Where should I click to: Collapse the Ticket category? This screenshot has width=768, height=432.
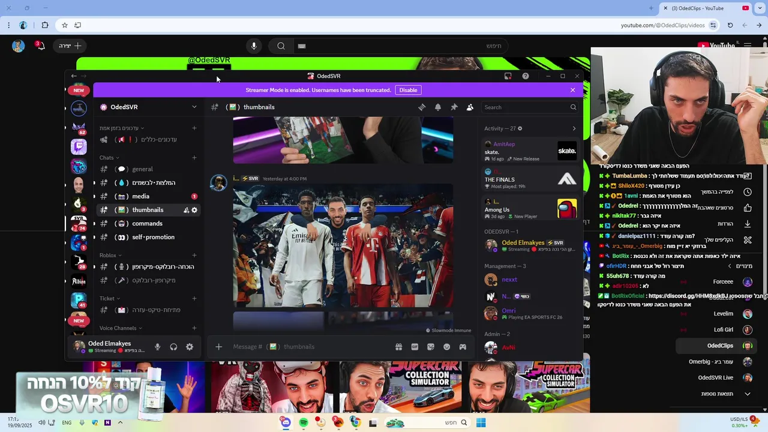[109, 298]
